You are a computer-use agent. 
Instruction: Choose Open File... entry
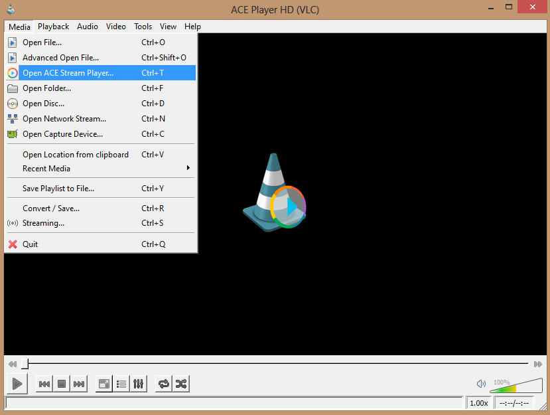101,42
